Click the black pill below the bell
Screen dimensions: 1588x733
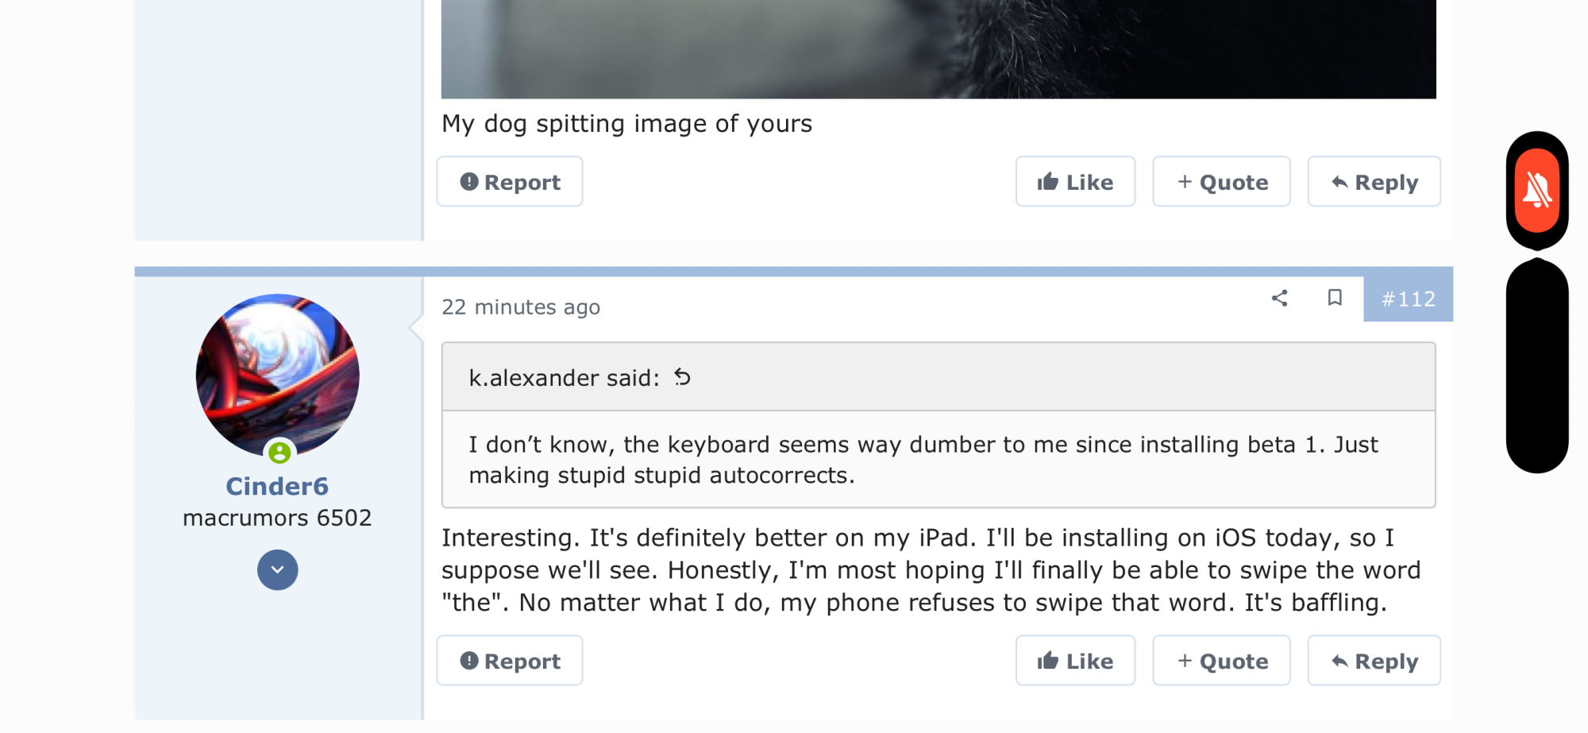point(1537,367)
